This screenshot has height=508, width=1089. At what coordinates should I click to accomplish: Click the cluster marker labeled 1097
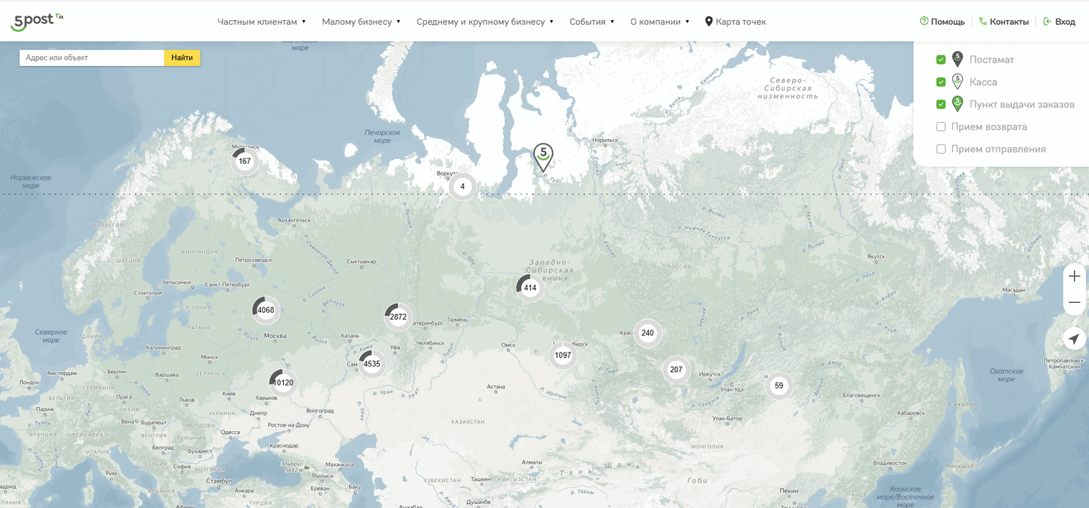pyautogui.click(x=563, y=355)
